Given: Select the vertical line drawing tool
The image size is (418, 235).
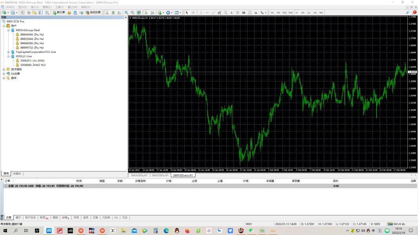Looking at the screenshot, I should pyautogui.click(x=201, y=13).
